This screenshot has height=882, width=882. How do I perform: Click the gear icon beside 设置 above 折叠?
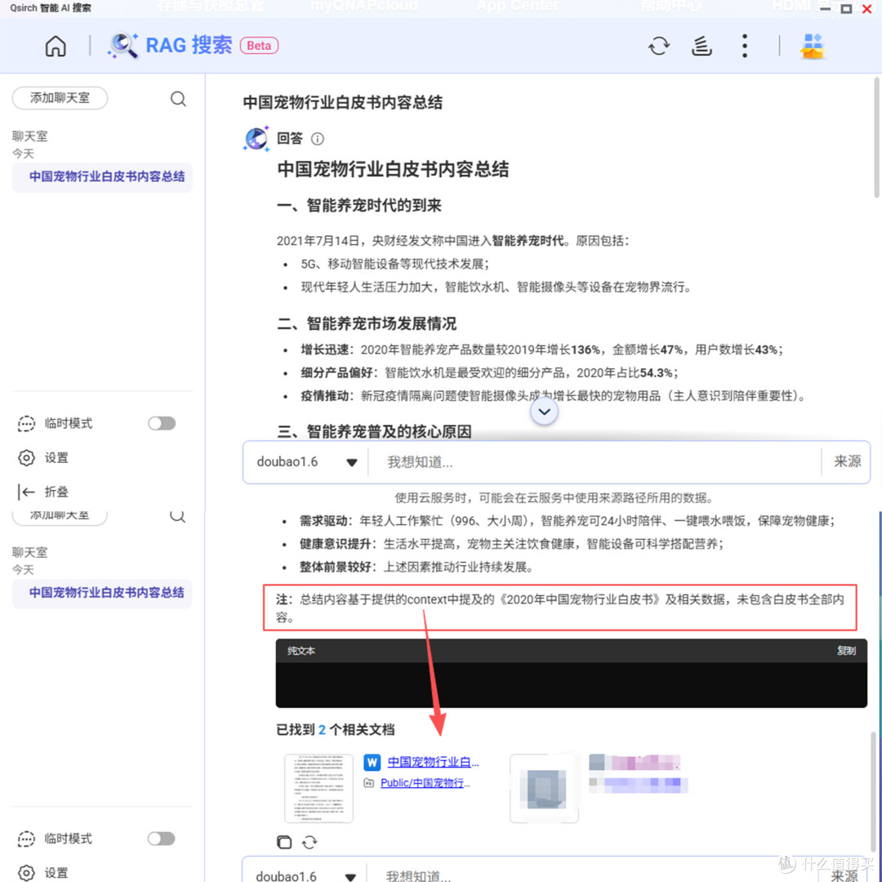click(x=26, y=458)
